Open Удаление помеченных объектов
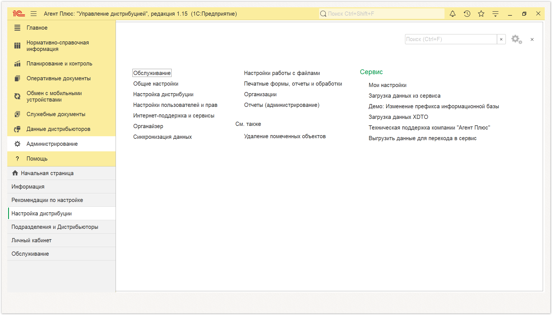 click(285, 136)
